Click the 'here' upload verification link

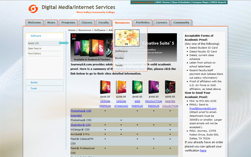[203, 151]
